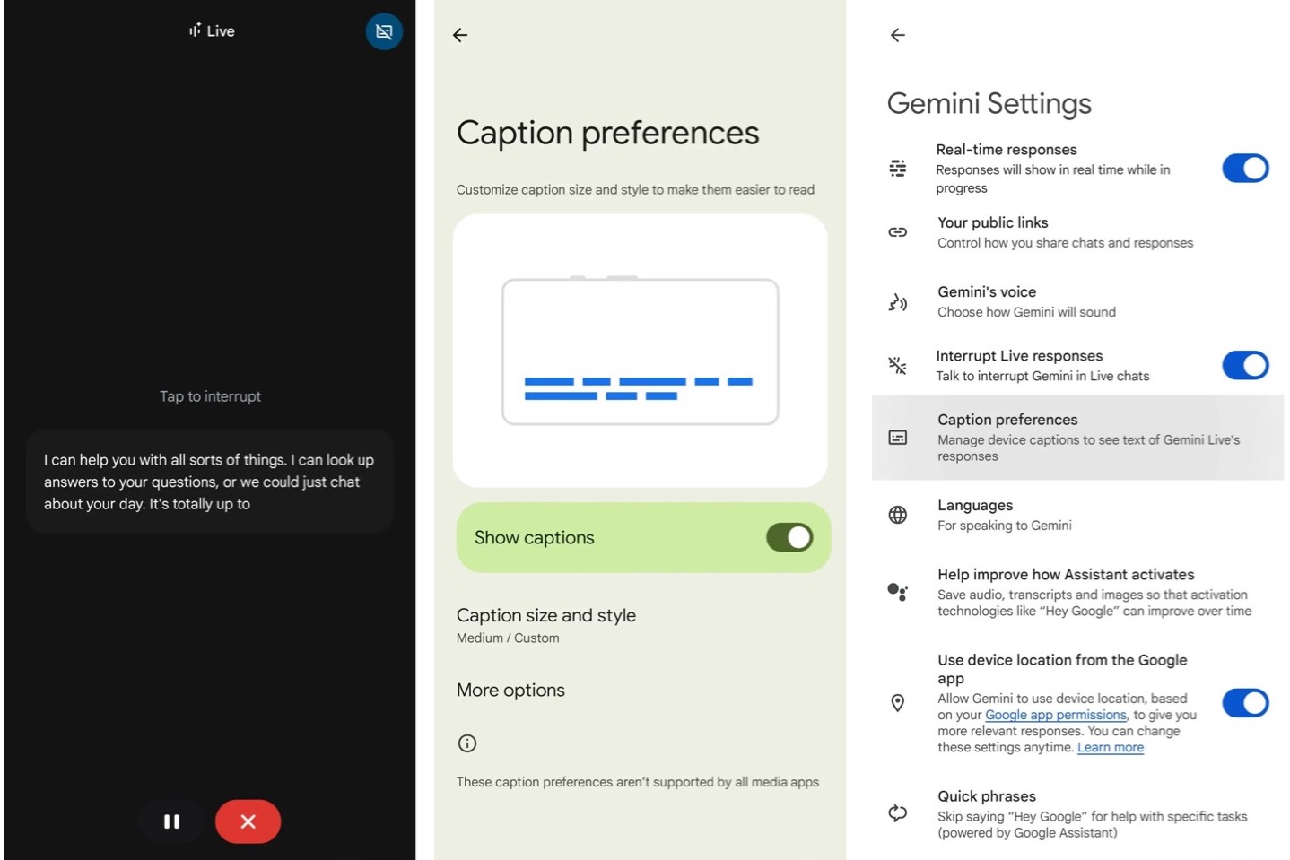Toggle Use device location switch

click(1245, 703)
